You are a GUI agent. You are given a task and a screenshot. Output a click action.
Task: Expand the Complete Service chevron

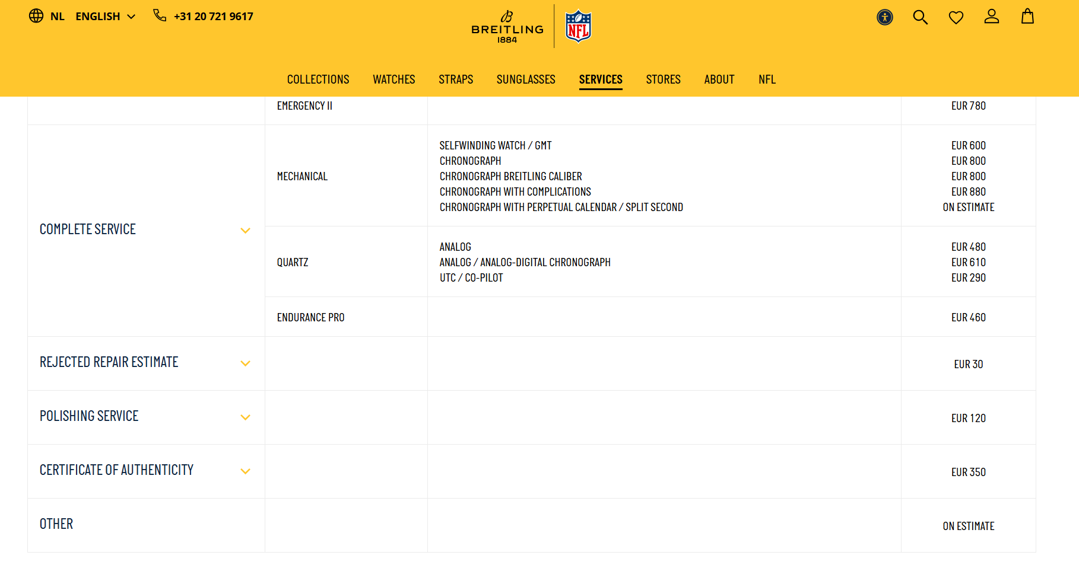(245, 231)
